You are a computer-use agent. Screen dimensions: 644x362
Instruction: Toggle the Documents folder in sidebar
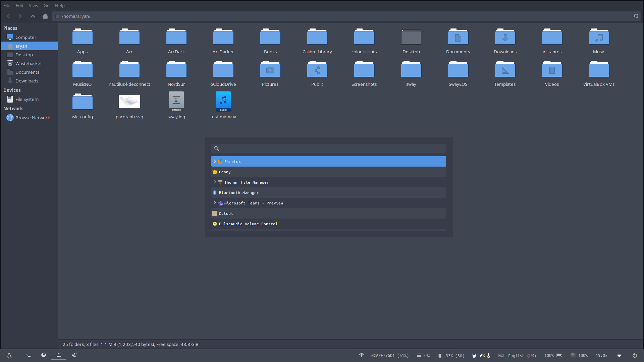click(28, 72)
